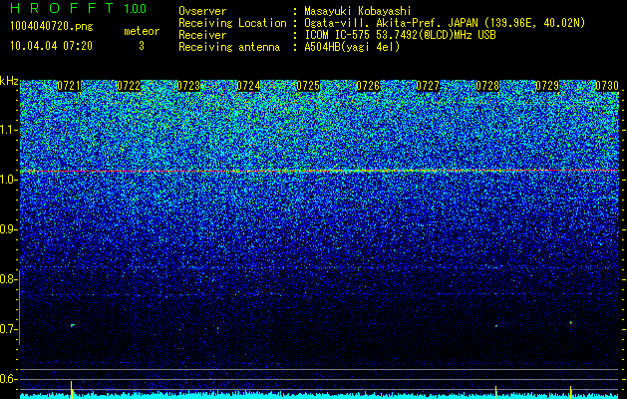The image size is (627, 399).
Task: Click the 0723 time marker
Action: pos(188,86)
